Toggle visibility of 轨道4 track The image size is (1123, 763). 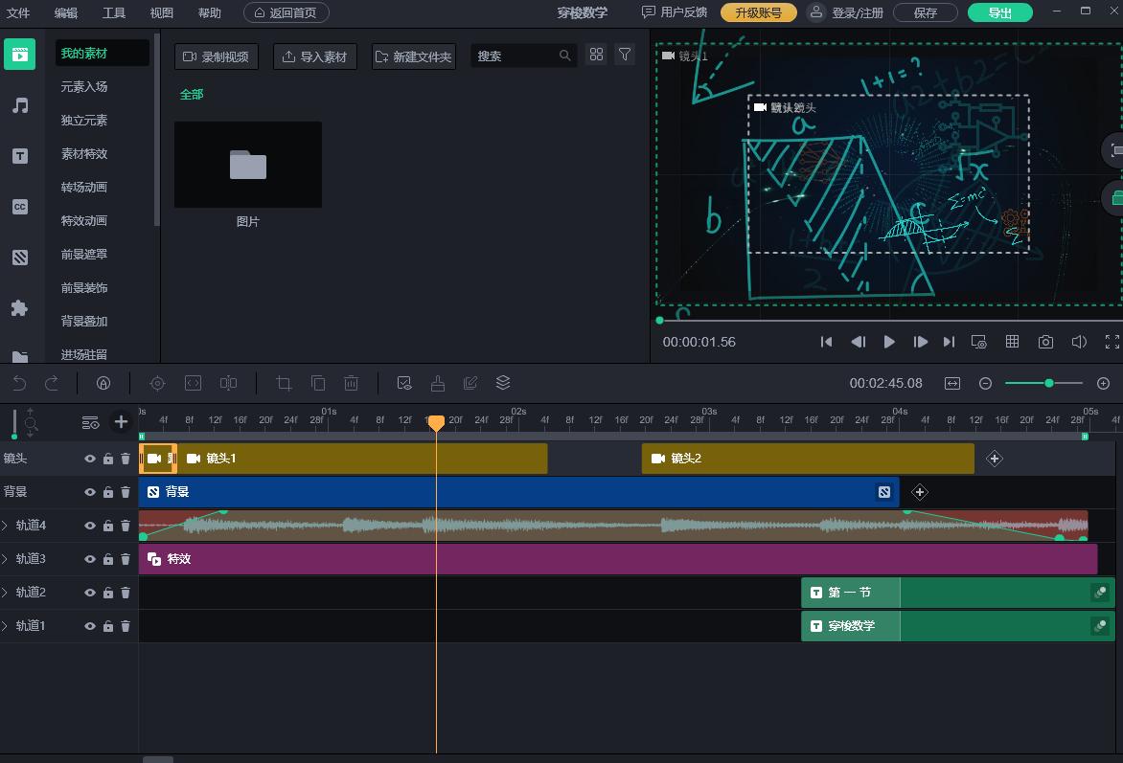pyautogui.click(x=90, y=526)
